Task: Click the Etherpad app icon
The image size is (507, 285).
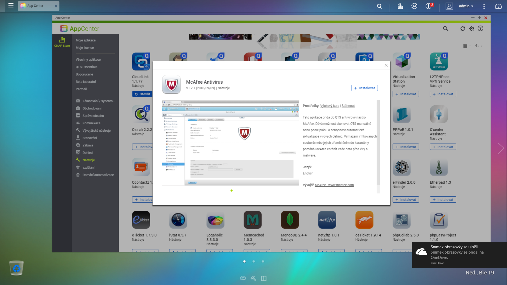Action: tap(439, 167)
